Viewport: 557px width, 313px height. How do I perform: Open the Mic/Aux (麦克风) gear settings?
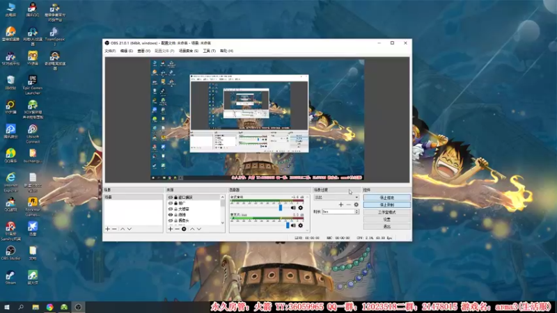[301, 225]
